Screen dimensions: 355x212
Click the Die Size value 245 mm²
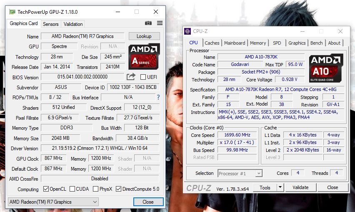point(113,57)
